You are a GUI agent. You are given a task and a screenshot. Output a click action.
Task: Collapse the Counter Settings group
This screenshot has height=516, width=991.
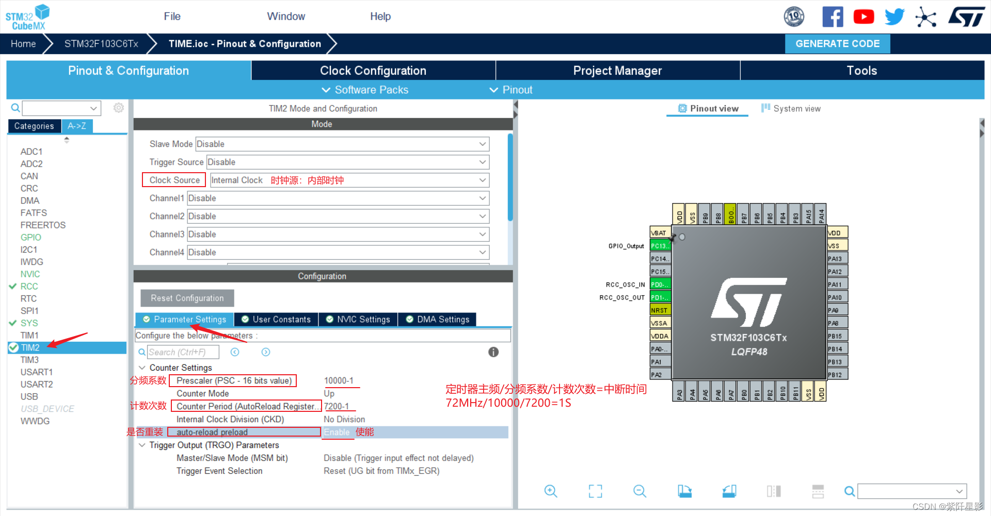[142, 368]
